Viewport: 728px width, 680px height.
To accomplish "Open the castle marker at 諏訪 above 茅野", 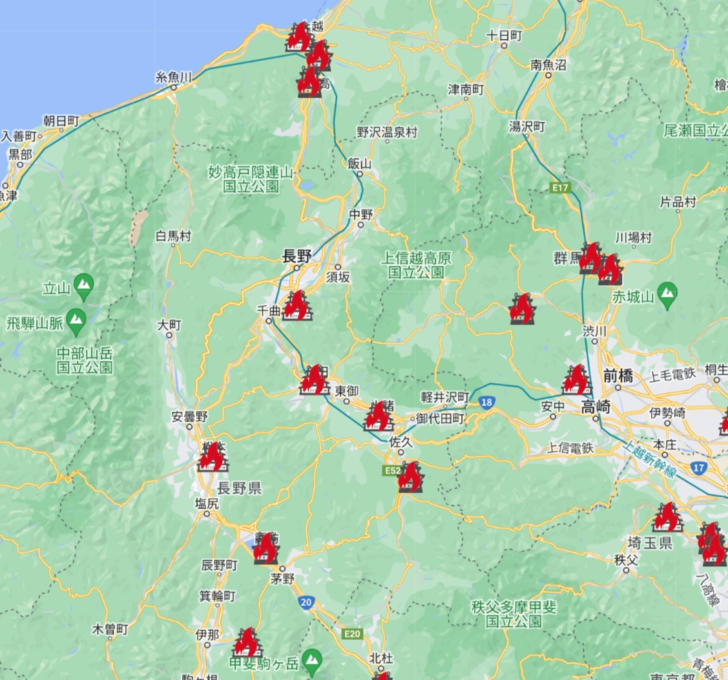I will point(265,549).
